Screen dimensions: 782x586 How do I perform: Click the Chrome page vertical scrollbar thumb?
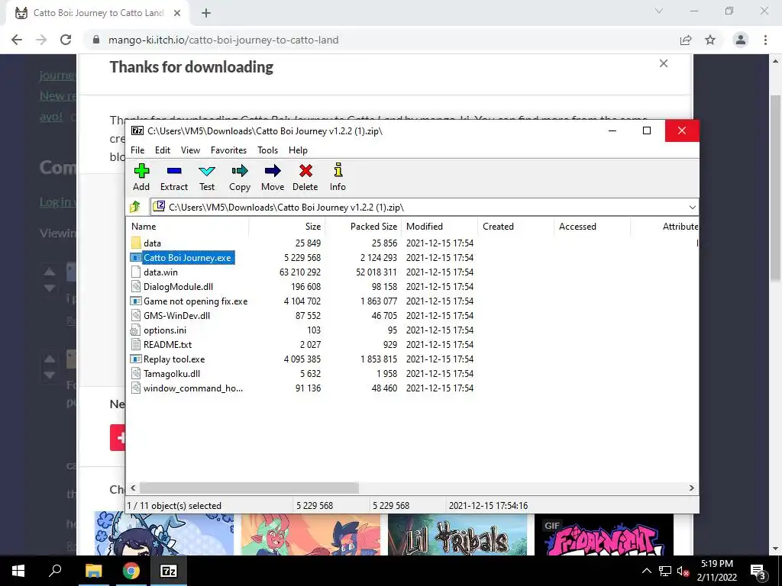(x=775, y=187)
